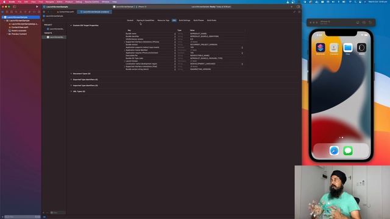Switch to the Signing & Capabilities tab
The image size is (390, 219).
[145, 20]
